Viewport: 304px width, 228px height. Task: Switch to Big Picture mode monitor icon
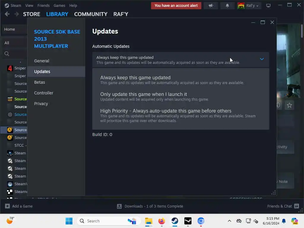[x=268, y=6]
